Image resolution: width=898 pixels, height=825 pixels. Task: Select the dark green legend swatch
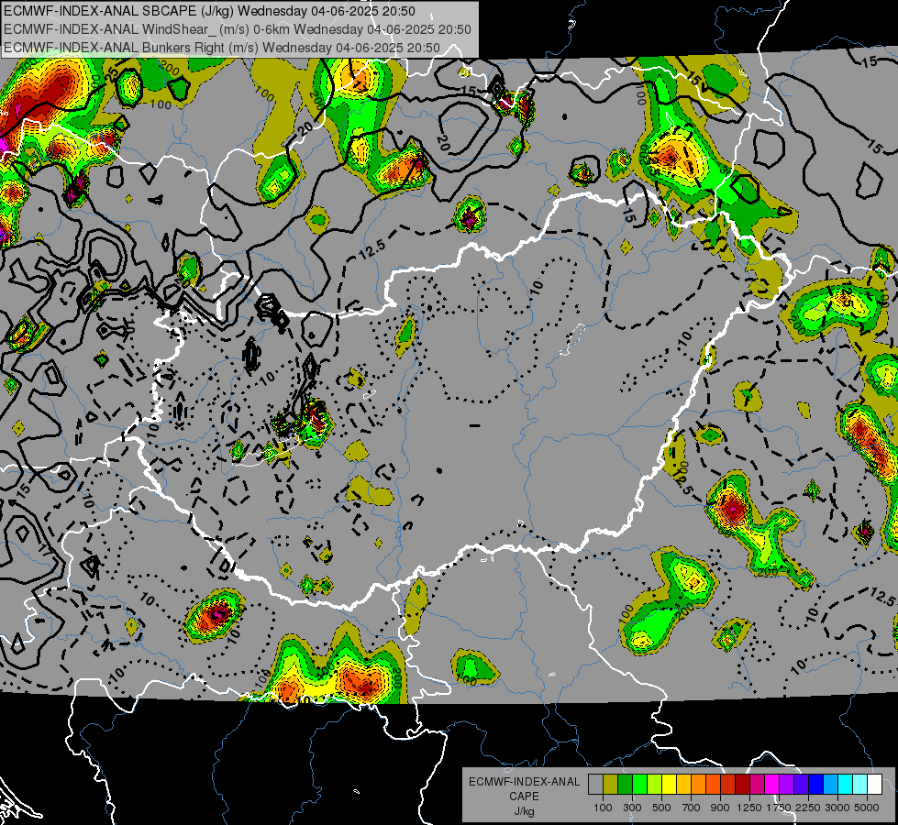pyautogui.click(x=625, y=785)
